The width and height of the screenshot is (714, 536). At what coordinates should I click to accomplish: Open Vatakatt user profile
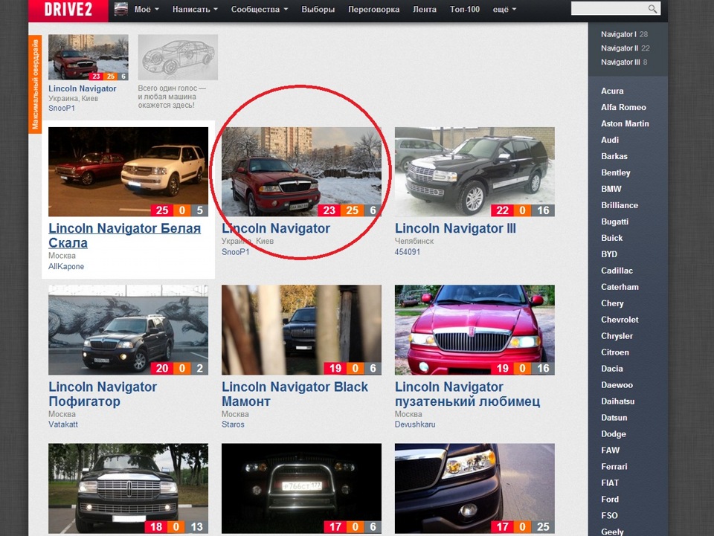(x=62, y=424)
